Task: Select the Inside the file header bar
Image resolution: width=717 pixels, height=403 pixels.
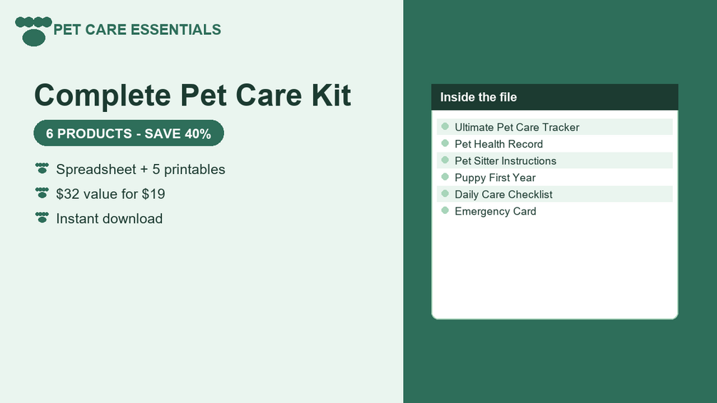Action: click(x=554, y=97)
